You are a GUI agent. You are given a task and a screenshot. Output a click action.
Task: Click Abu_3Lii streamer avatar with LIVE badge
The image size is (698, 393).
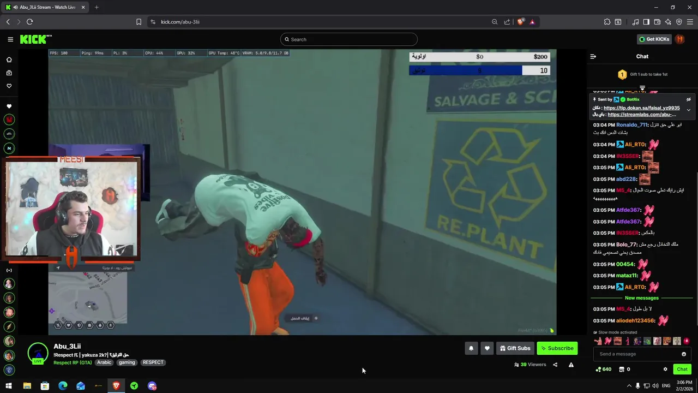(x=38, y=354)
